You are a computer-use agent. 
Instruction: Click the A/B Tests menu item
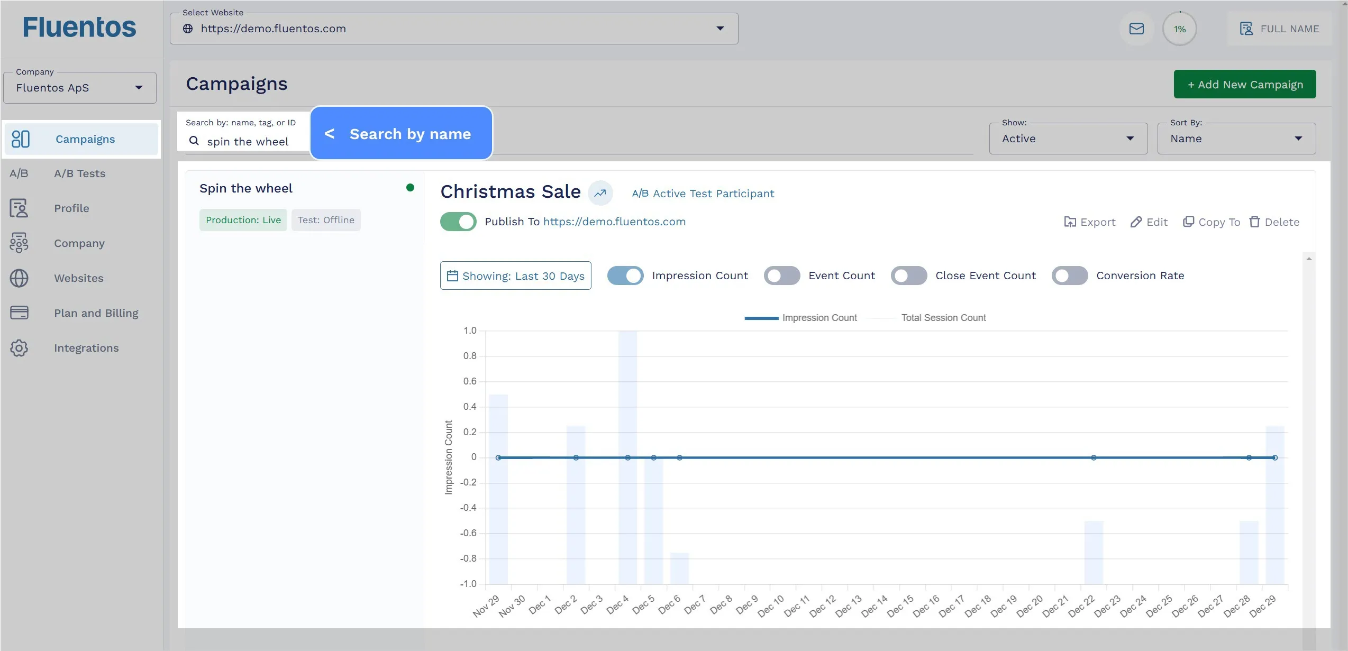pyautogui.click(x=80, y=172)
